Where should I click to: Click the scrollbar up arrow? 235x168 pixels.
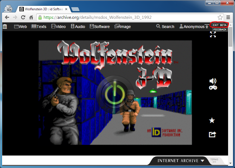tap(231, 25)
